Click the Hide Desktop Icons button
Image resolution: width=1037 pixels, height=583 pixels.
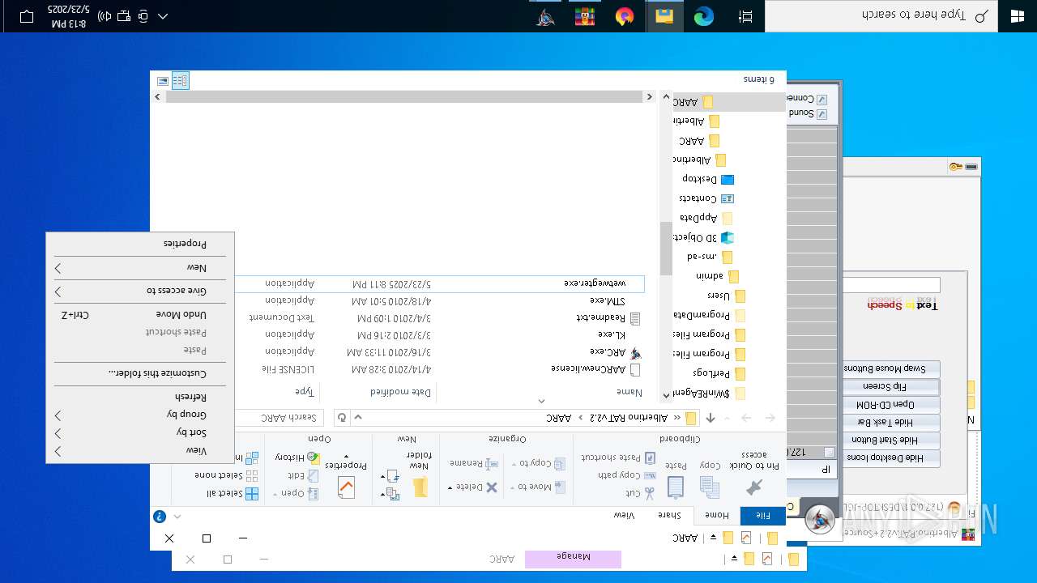pyautogui.click(x=890, y=457)
